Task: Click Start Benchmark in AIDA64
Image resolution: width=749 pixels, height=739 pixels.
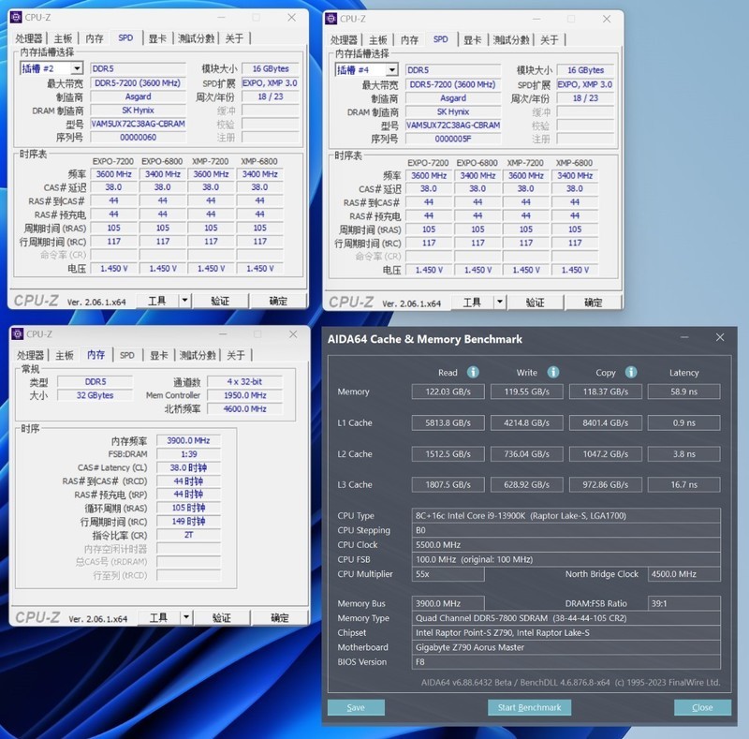Action: (529, 707)
